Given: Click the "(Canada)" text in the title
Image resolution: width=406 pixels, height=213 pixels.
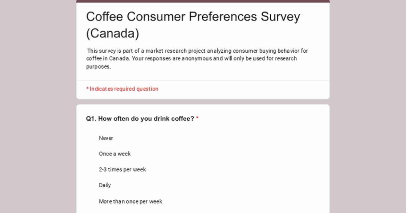Looking at the screenshot, I should point(113,33).
